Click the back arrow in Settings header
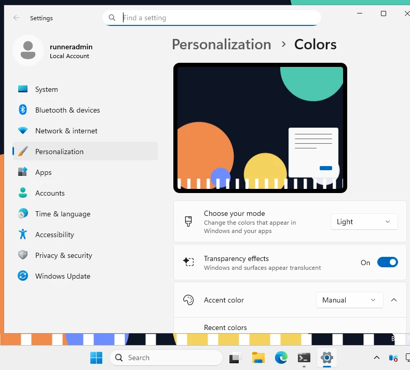410x370 pixels. pos(17,18)
